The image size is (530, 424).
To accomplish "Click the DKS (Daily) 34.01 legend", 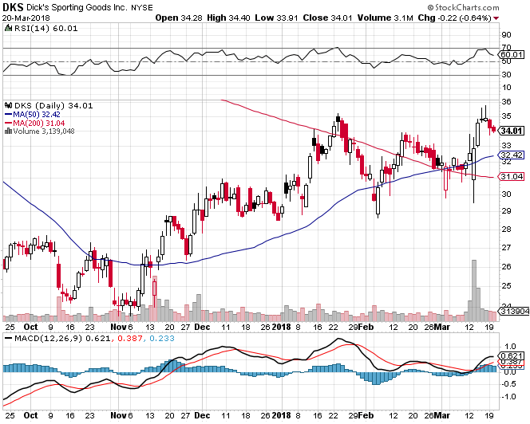I will [x=53, y=106].
